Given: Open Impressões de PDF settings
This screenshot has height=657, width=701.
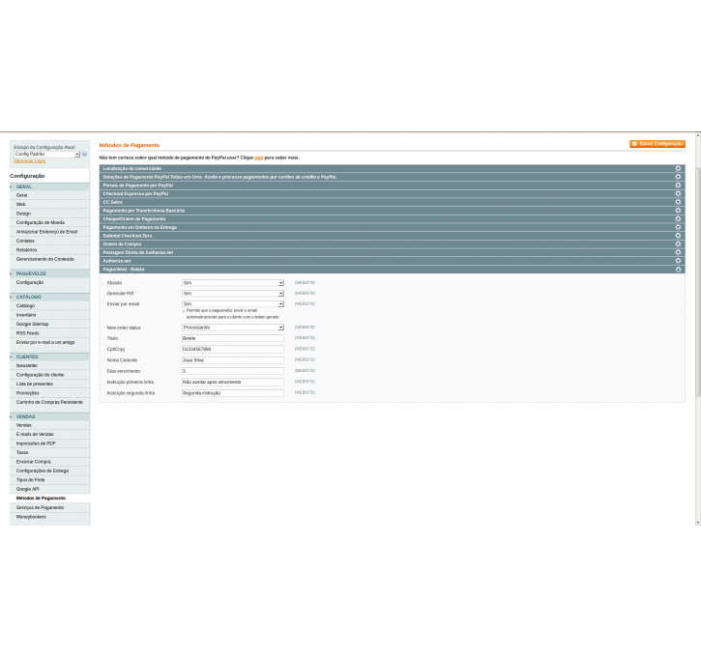Looking at the screenshot, I should (36, 443).
